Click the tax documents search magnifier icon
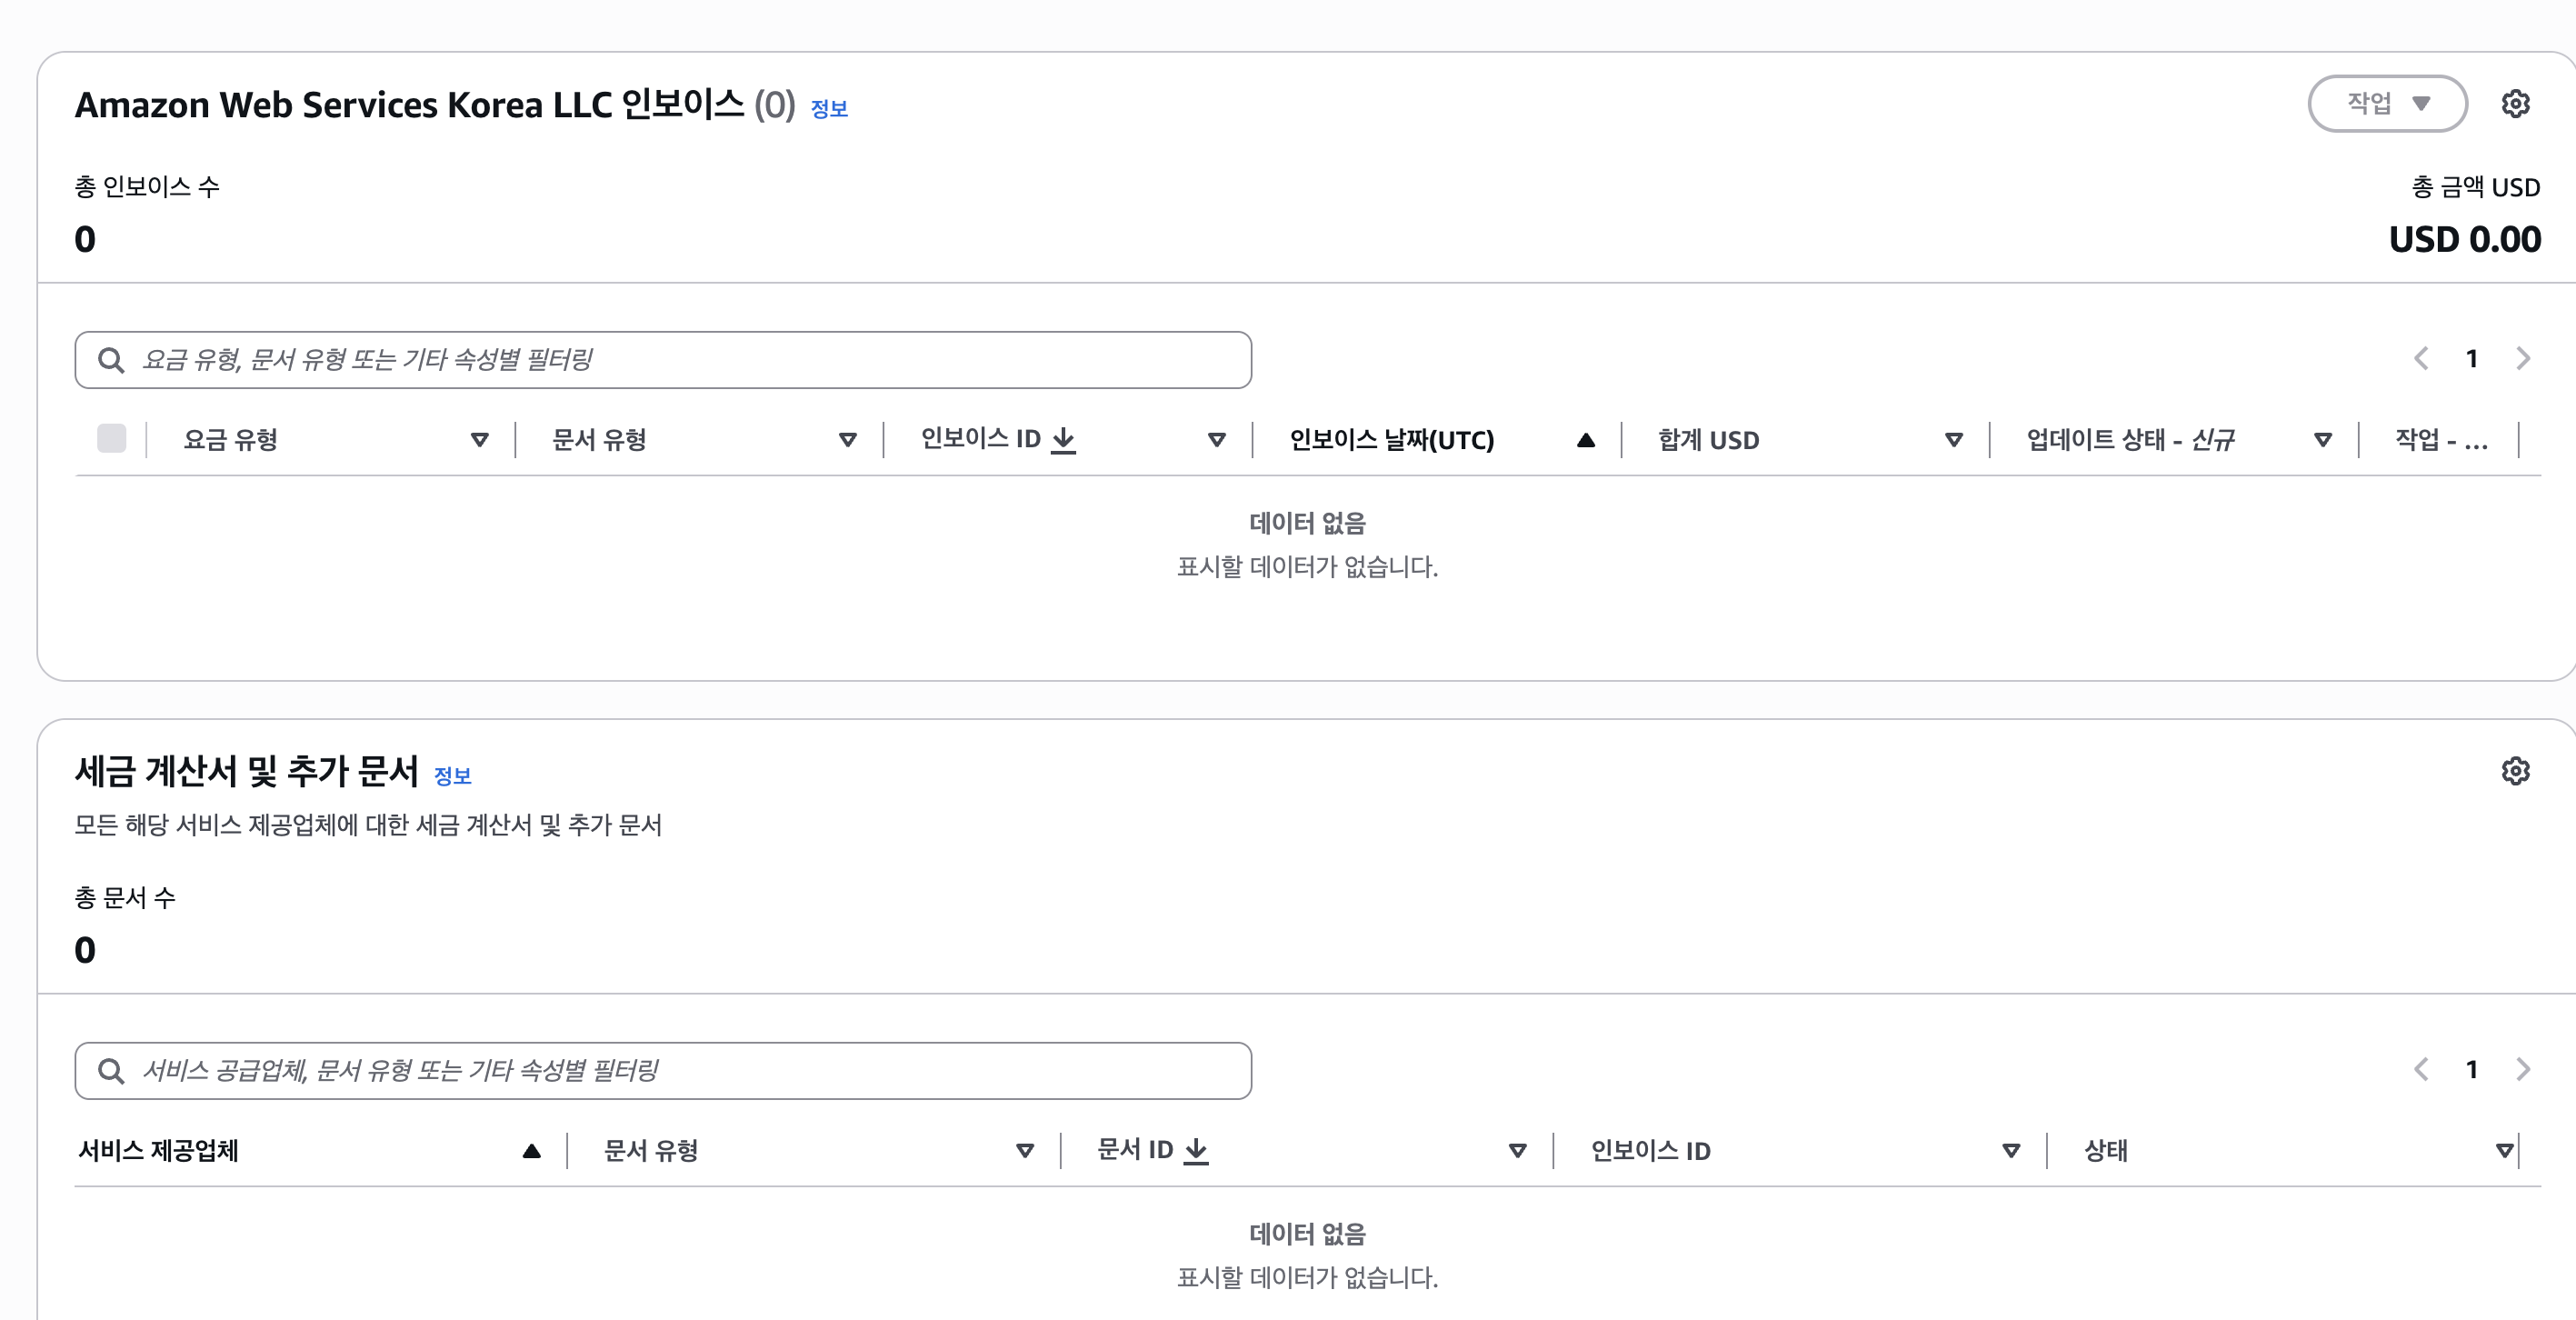Viewport: 2576px width, 1320px height. pos(111,1071)
